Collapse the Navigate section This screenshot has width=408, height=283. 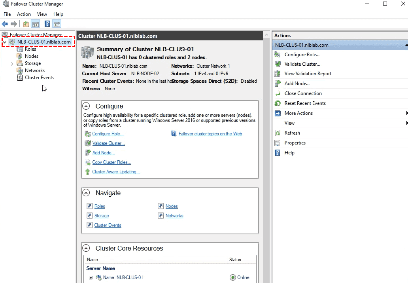pyautogui.click(x=86, y=193)
